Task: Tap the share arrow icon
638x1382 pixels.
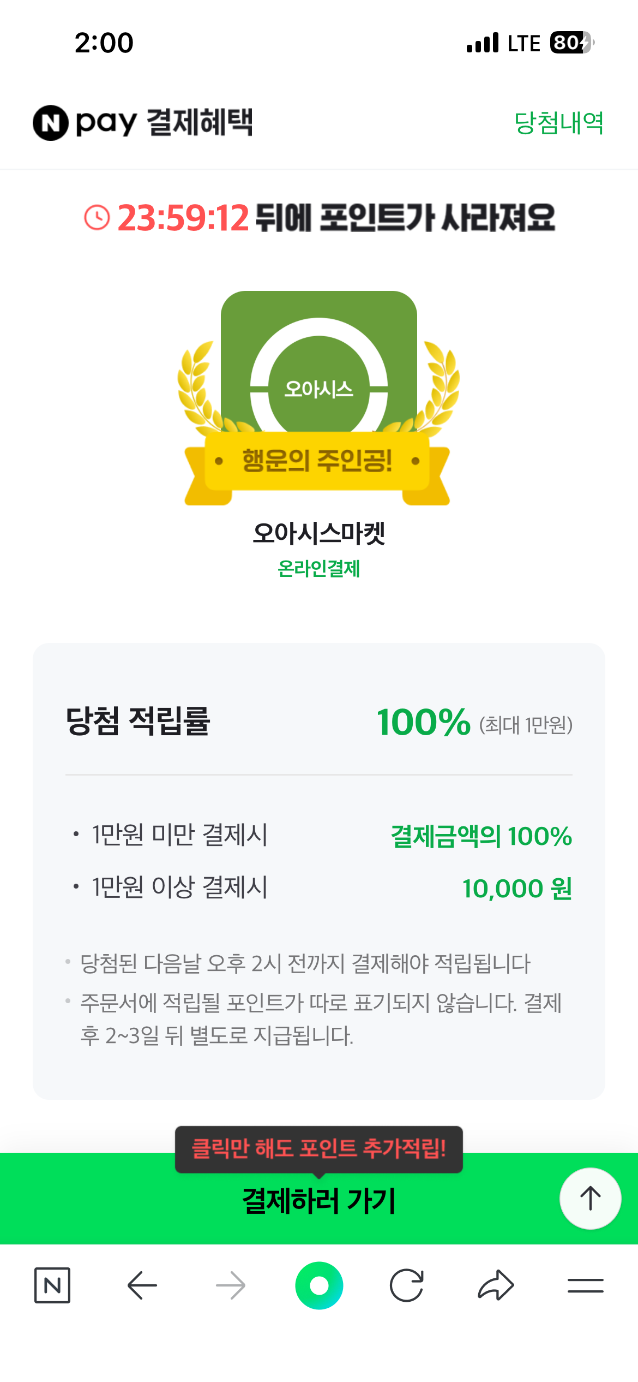Action: [496, 1285]
